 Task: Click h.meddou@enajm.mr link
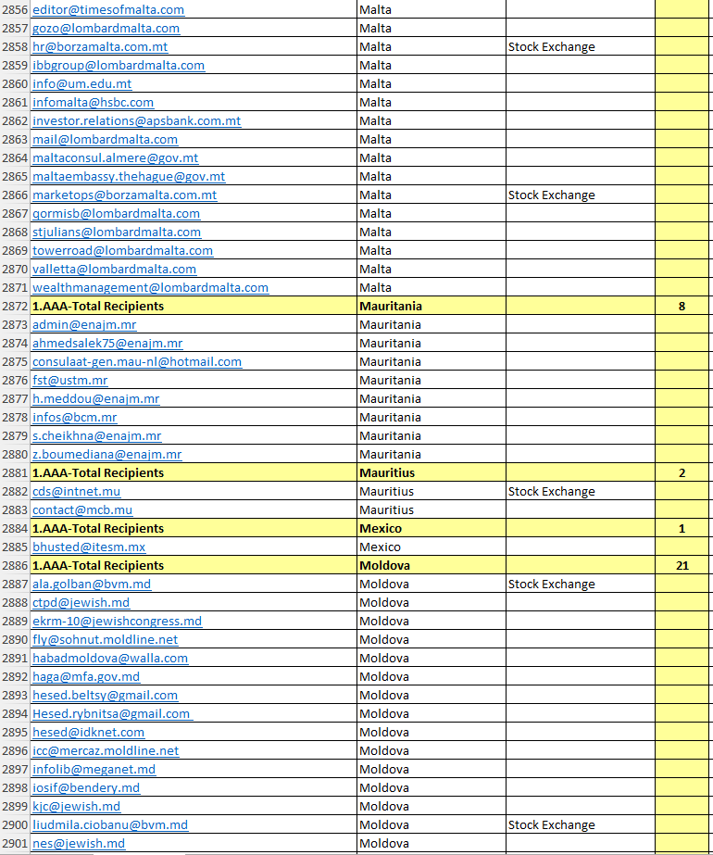tap(96, 399)
